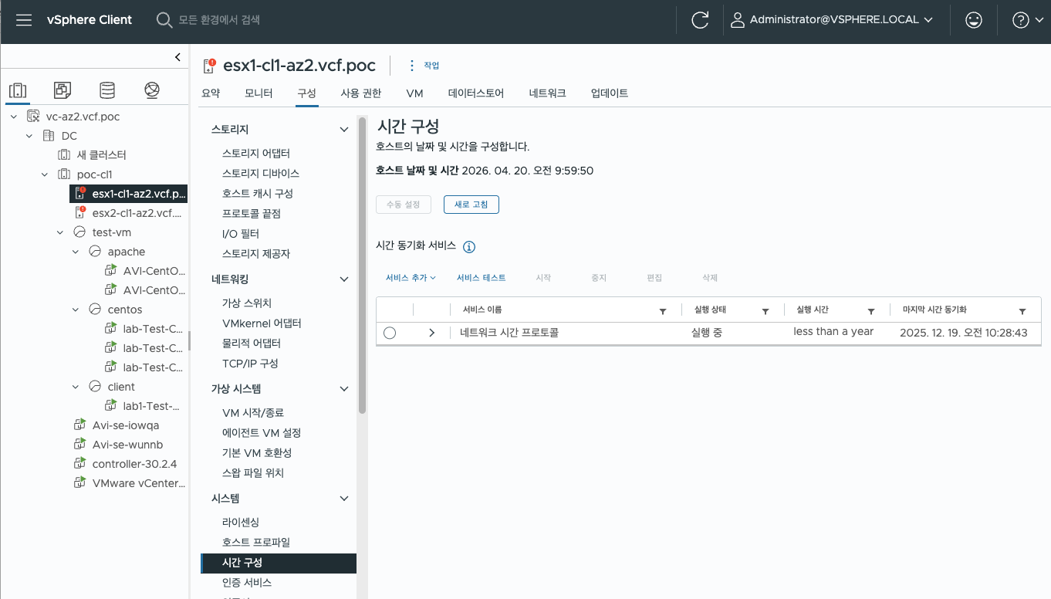Screen dimensions: 1051x599
Task: Open TCP/IP 구성 settings
Action: (250, 364)
